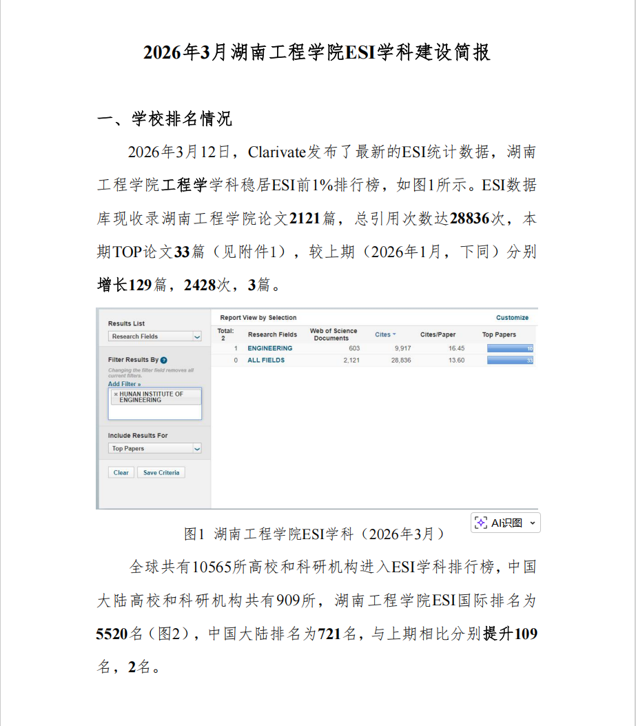Click the Customize link
The width and height of the screenshot is (636, 726).
click(512, 318)
